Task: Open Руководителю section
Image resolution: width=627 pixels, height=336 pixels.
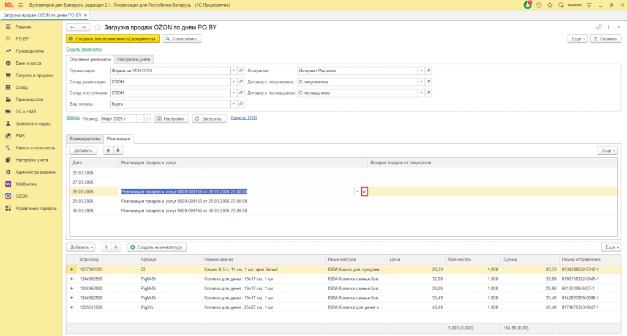Action: (29, 51)
